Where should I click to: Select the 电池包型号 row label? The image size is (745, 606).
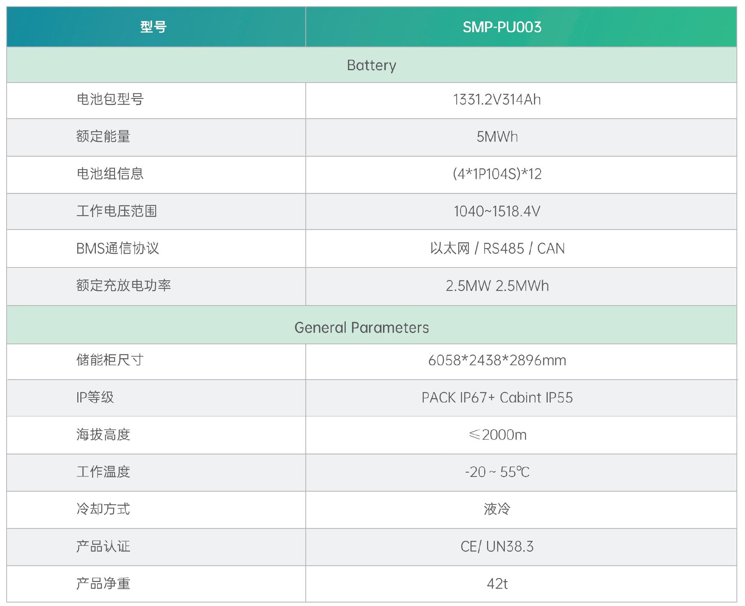coord(110,100)
